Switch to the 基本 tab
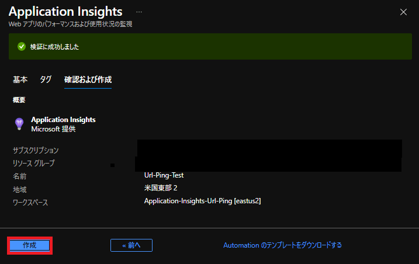This screenshot has height=264, width=419. 20,79
